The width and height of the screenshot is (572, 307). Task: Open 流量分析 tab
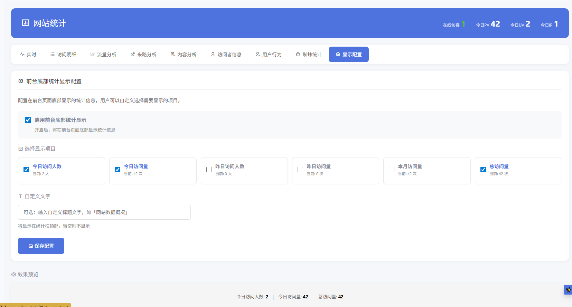103,55
